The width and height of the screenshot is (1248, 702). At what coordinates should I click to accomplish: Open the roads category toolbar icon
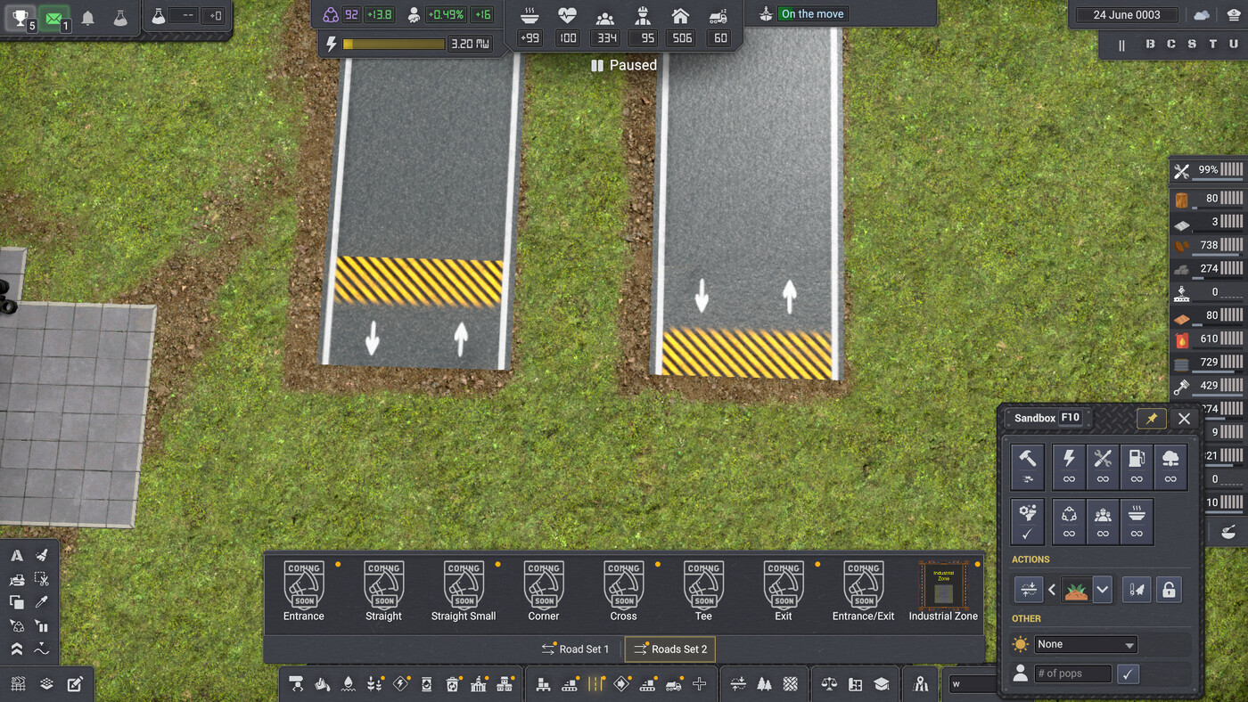[595, 684]
